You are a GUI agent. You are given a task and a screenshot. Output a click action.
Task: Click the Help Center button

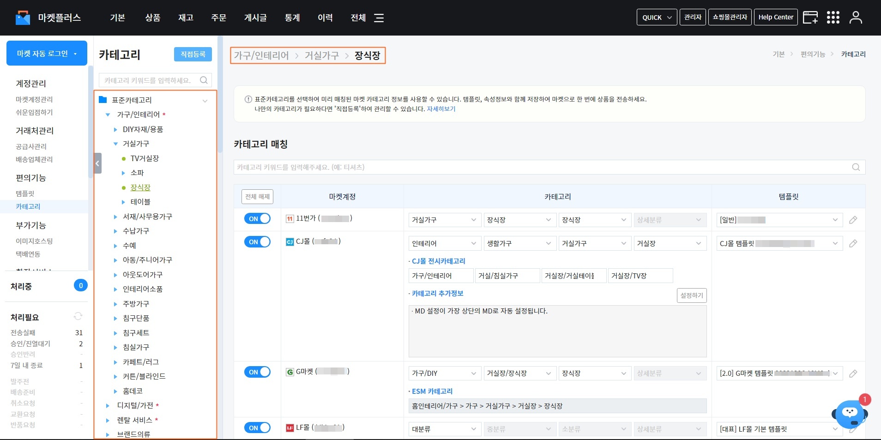click(x=776, y=18)
